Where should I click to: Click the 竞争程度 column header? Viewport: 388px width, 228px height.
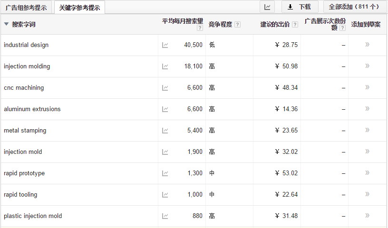pyautogui.click(x=220, y=24)
